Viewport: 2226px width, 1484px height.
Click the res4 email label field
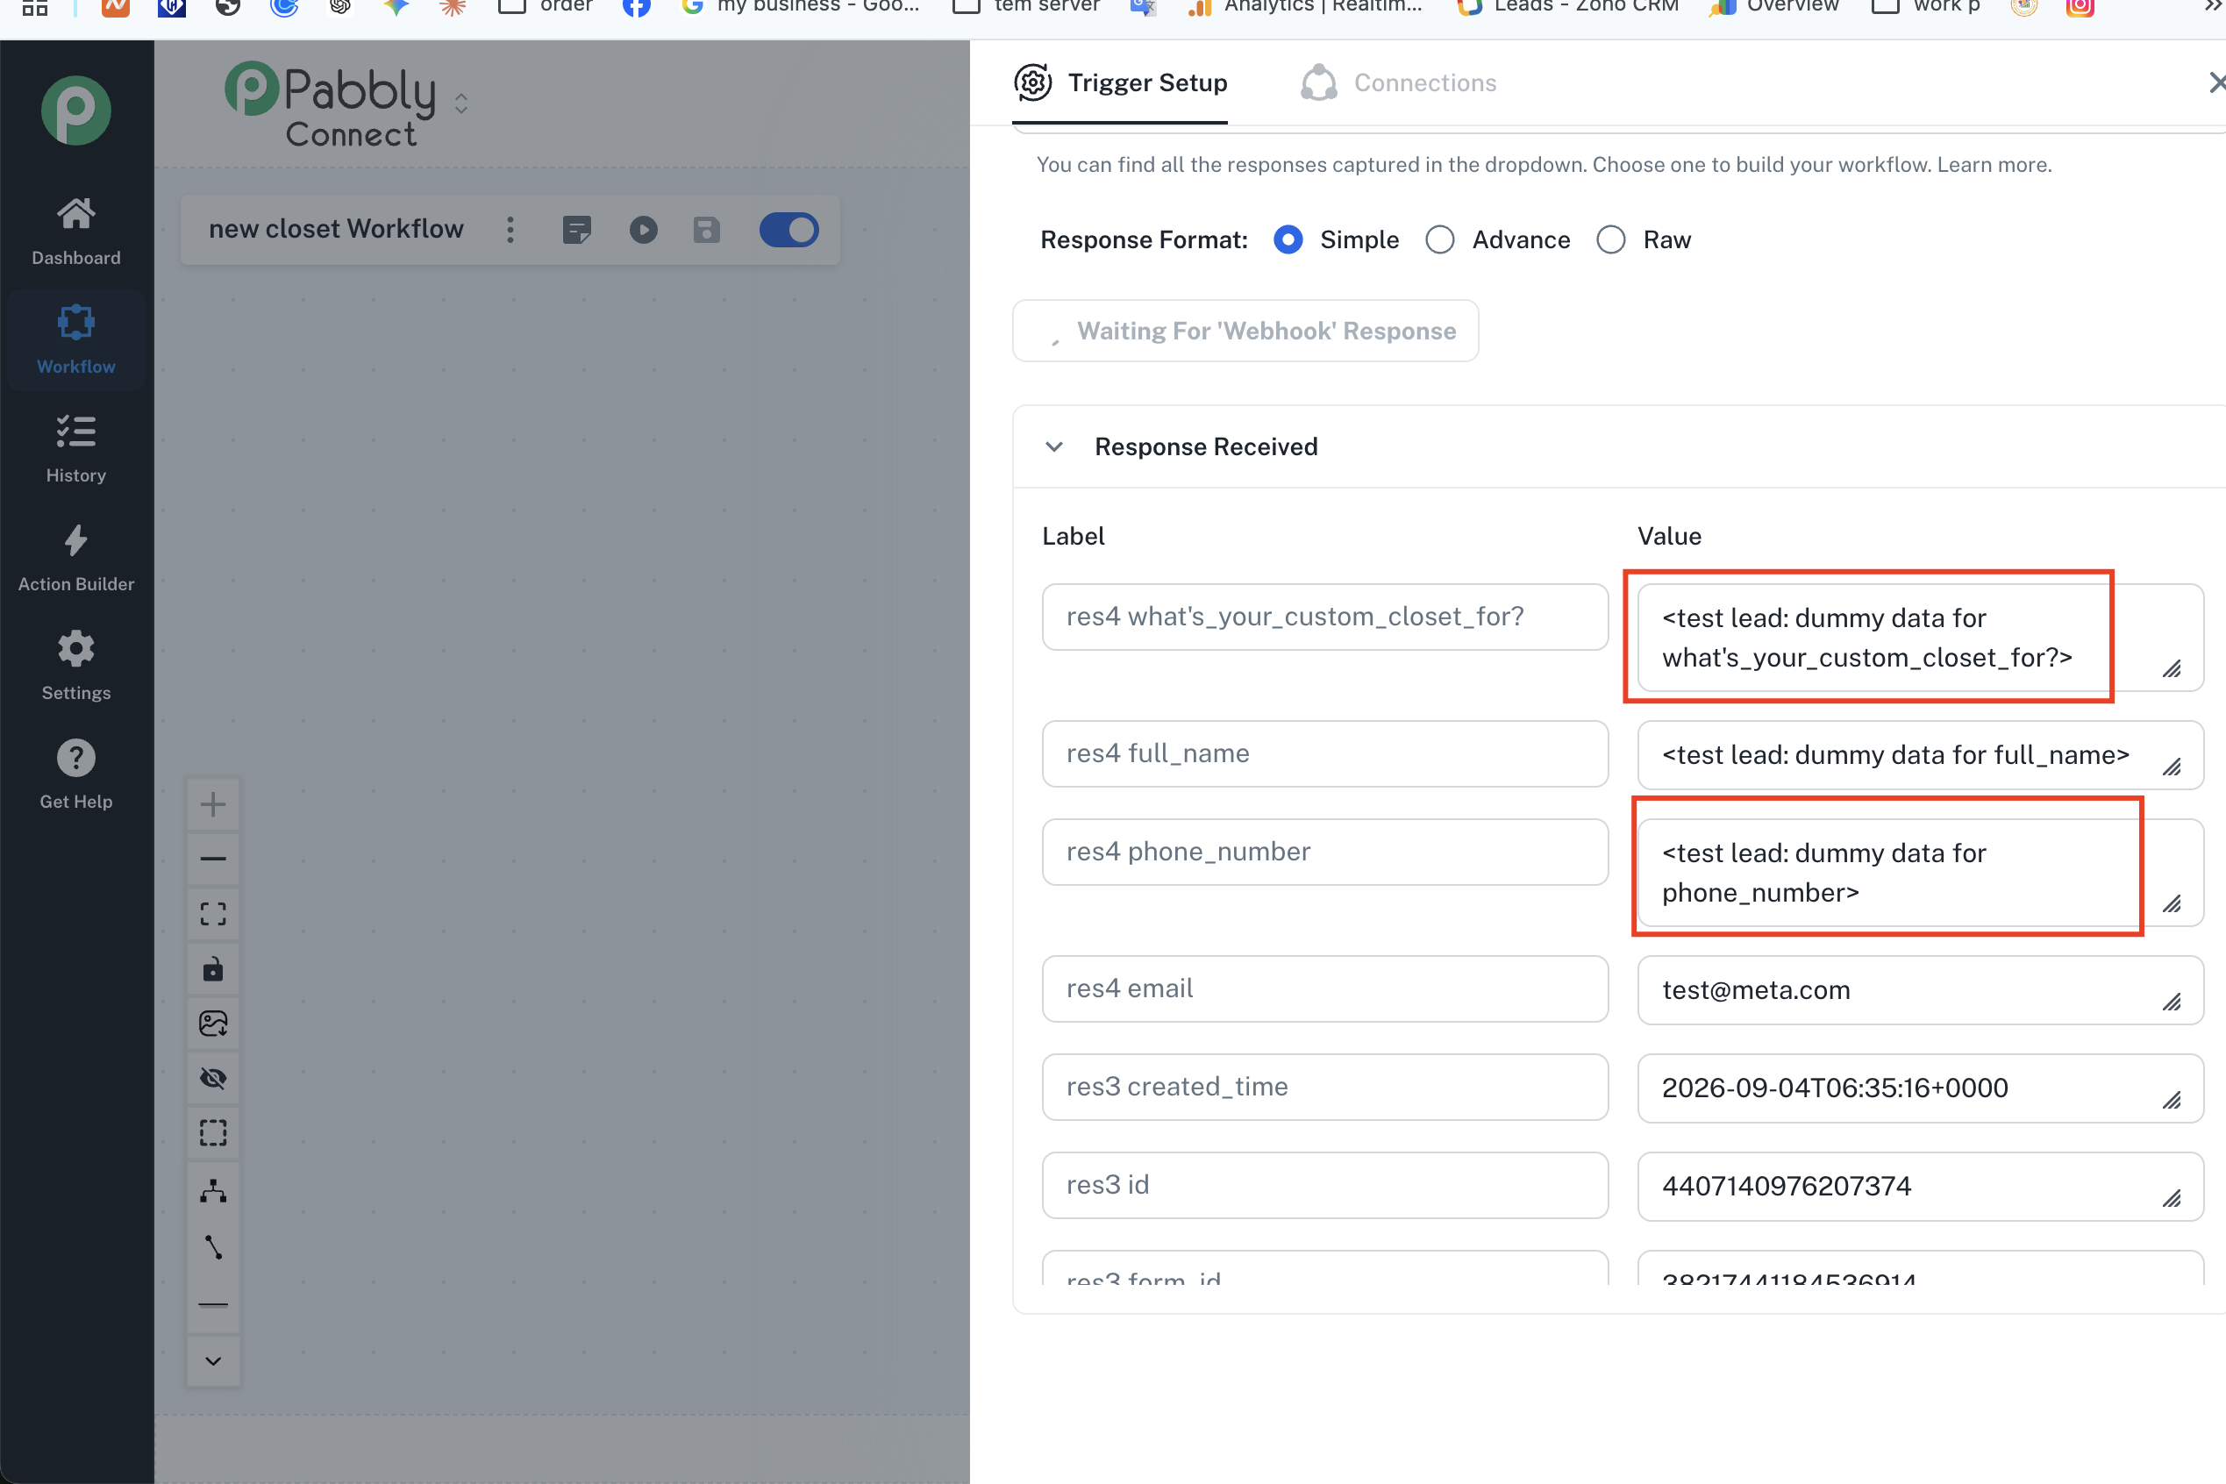pos(1325,988)
